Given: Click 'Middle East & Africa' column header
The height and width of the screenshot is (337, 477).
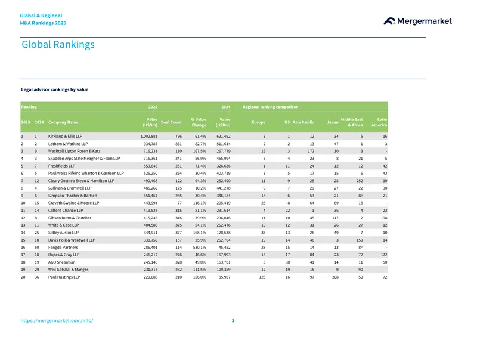Looking at the screenshot, I should (x=352, y=122).
